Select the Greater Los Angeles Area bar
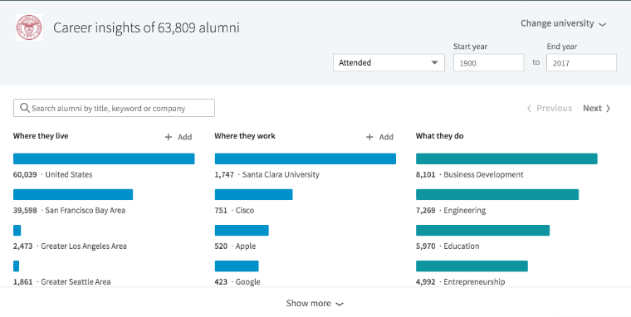Image resolution: width=631 pixels, height=317 pixels. [17, 230]
